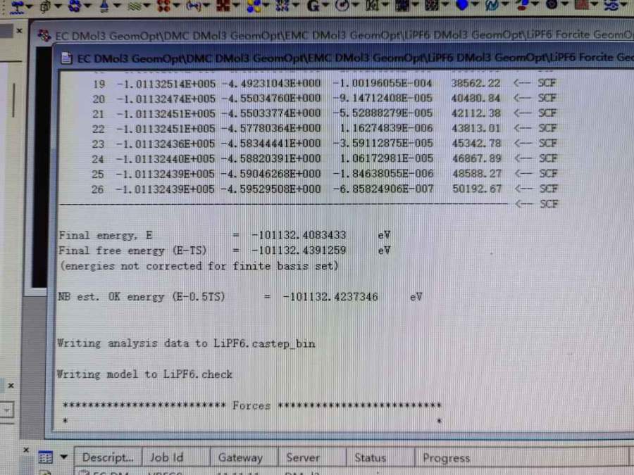Click the molecule icon in the back window title

[x=44, y=36]
